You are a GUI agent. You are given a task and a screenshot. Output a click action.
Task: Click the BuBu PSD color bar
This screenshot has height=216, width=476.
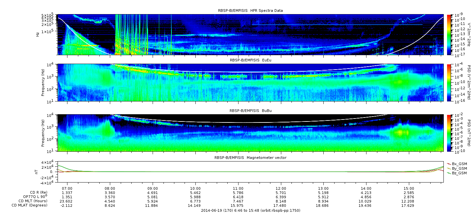click(x=449, y=133)
